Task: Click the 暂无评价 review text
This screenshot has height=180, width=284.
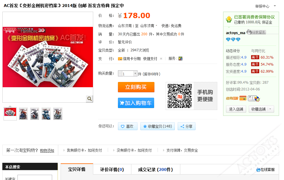Action: pyautogui.click(x=125, y=42)
